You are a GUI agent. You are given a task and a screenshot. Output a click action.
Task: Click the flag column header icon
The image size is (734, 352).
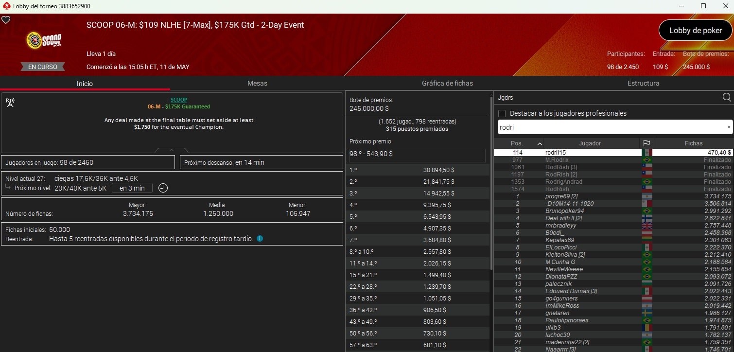(x=647, y=143)
